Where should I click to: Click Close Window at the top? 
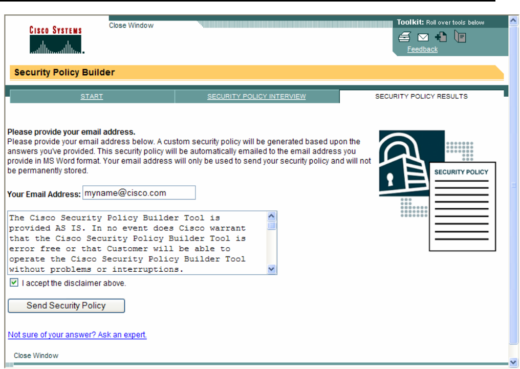click(x=131, y=26)
